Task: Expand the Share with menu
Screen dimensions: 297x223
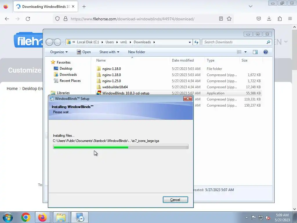Action: 109,52
